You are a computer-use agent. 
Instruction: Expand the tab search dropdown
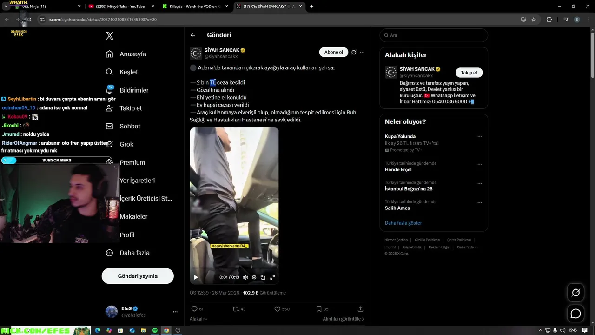tap(6, 7)
